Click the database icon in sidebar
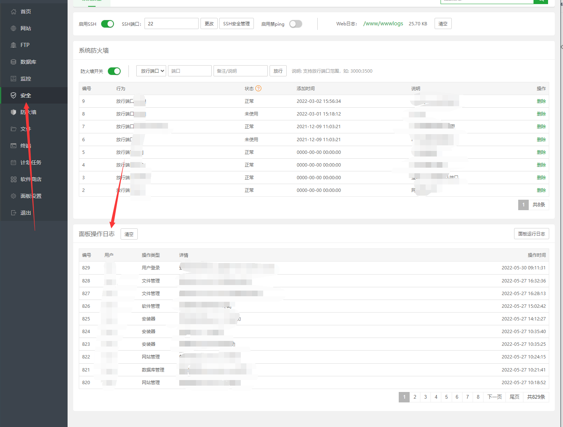The width and height of the screenshot is (563, 427). click(13, 62)
